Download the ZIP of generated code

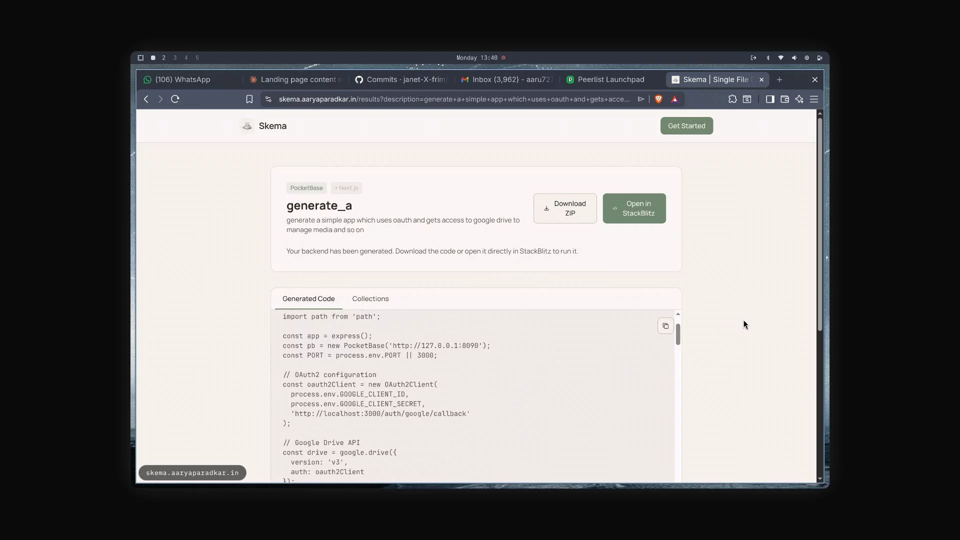pos(565,208)
